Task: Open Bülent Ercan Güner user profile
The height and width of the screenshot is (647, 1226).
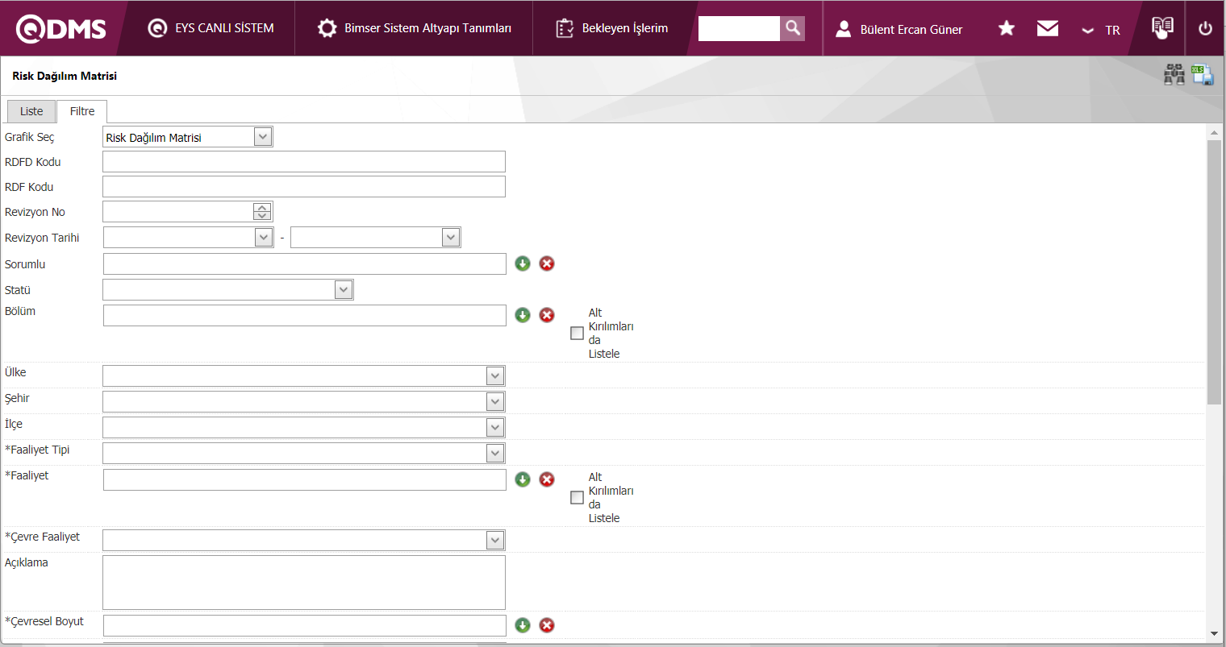Action: (899, 29)
